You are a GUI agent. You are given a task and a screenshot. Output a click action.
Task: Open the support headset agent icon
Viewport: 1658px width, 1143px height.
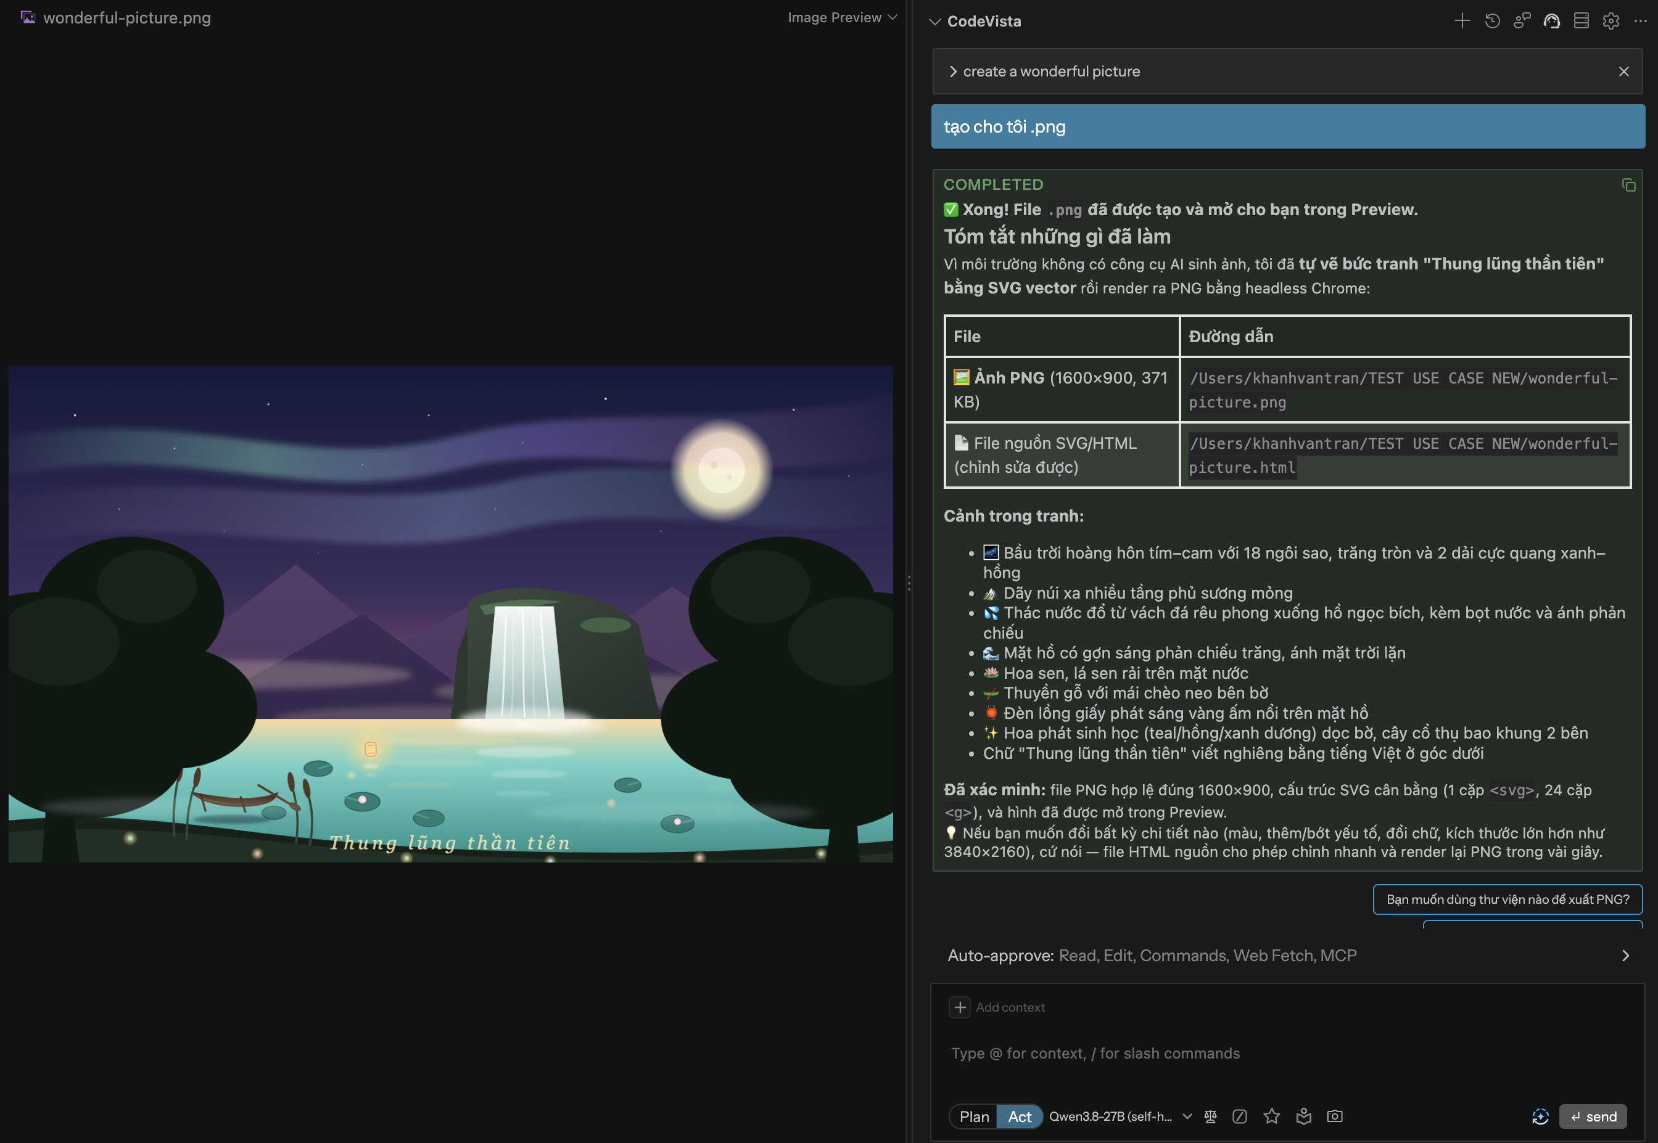click(1551, 21)
